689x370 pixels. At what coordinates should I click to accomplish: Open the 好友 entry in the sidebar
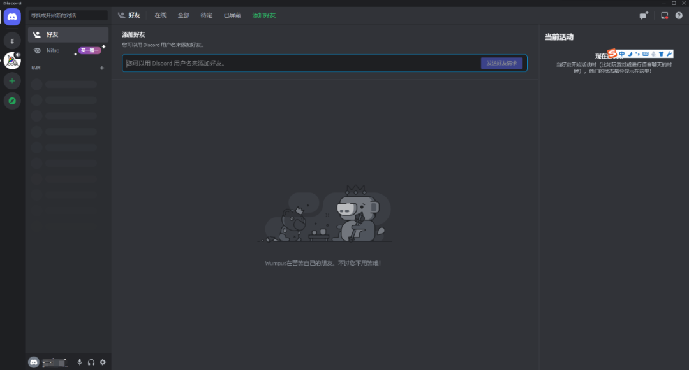68,34
